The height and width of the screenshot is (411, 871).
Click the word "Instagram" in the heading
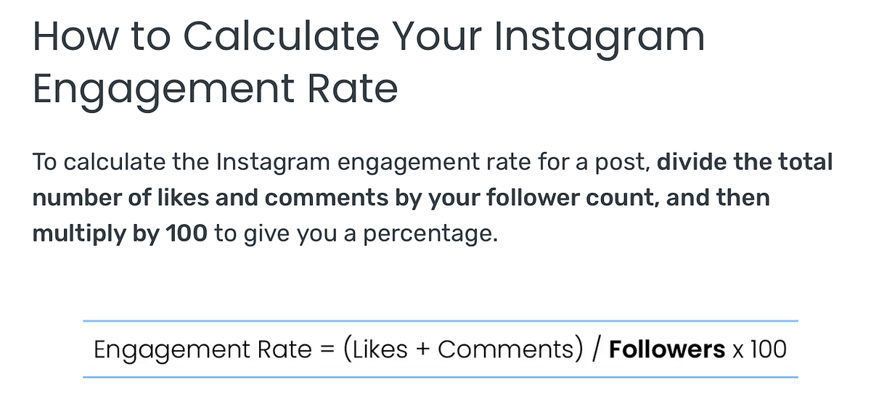[x=600, y=36]
